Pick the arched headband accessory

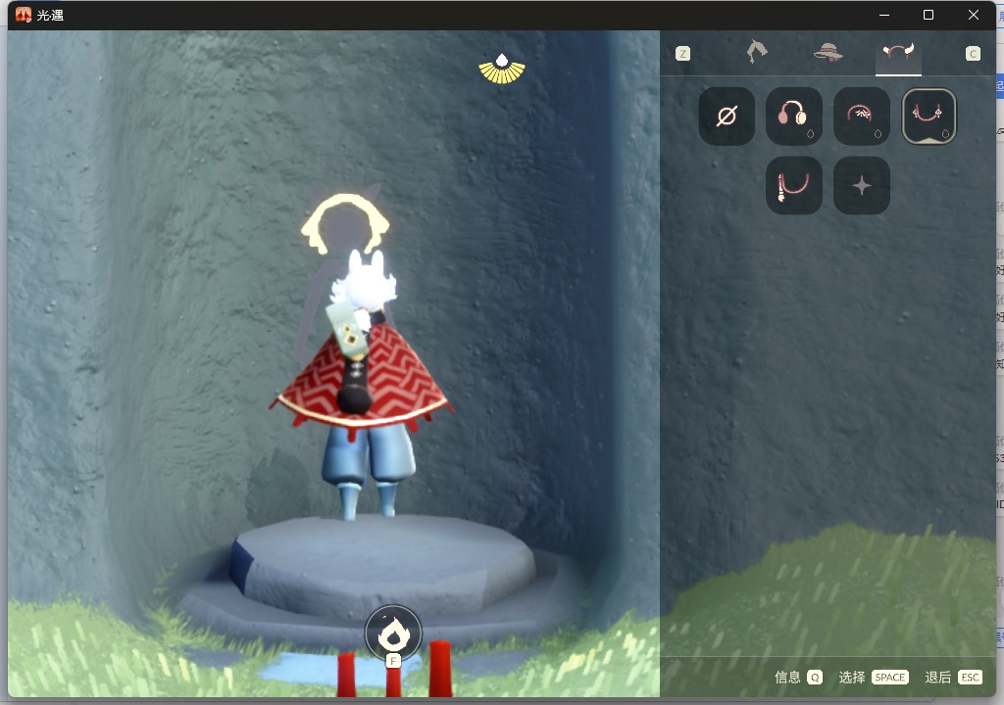coord(861,117)
